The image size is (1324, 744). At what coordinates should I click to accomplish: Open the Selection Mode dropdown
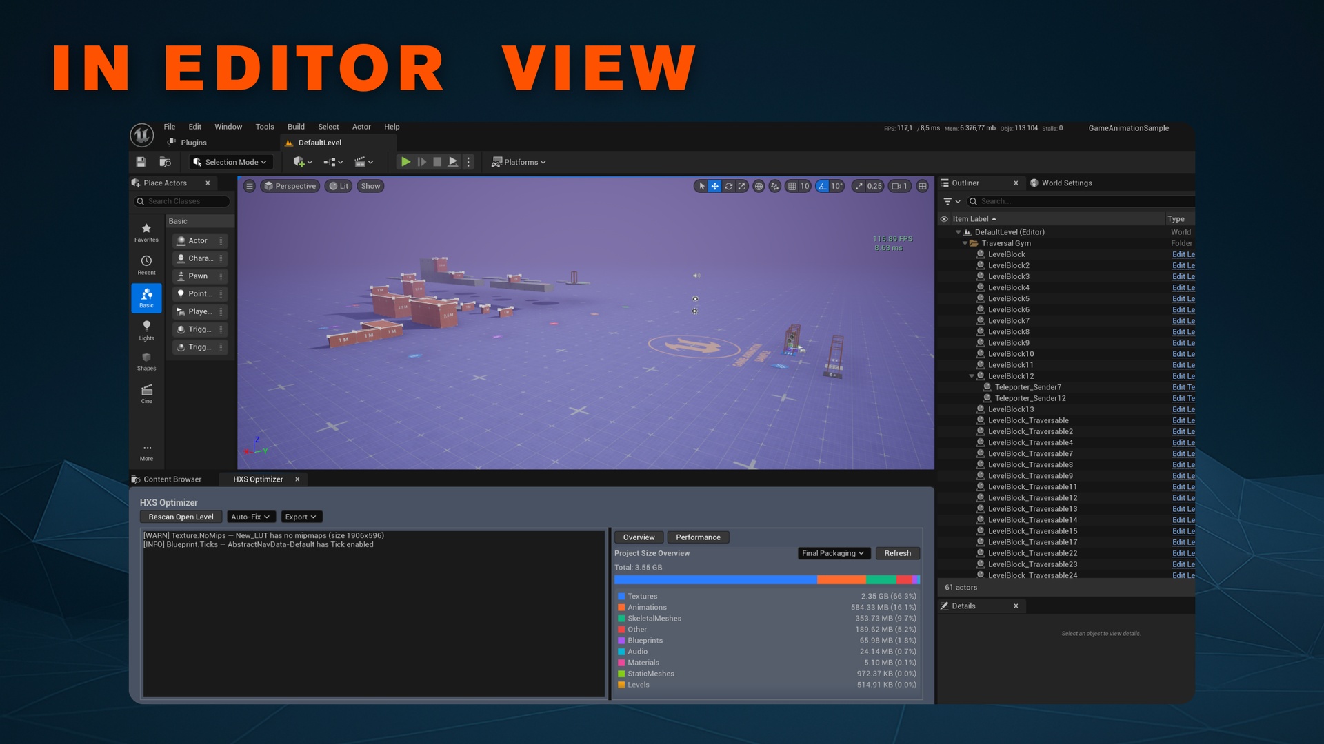(x=230, y=162)
